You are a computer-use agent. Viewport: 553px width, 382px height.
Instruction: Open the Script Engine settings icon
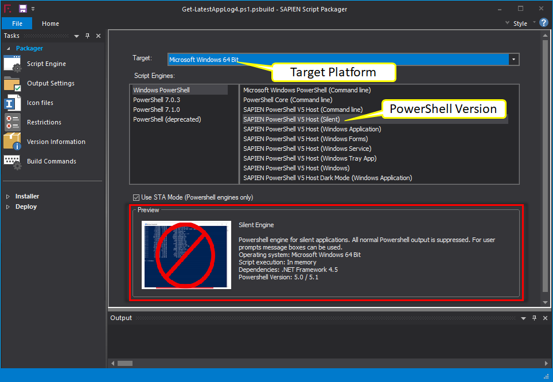point(13,64)
